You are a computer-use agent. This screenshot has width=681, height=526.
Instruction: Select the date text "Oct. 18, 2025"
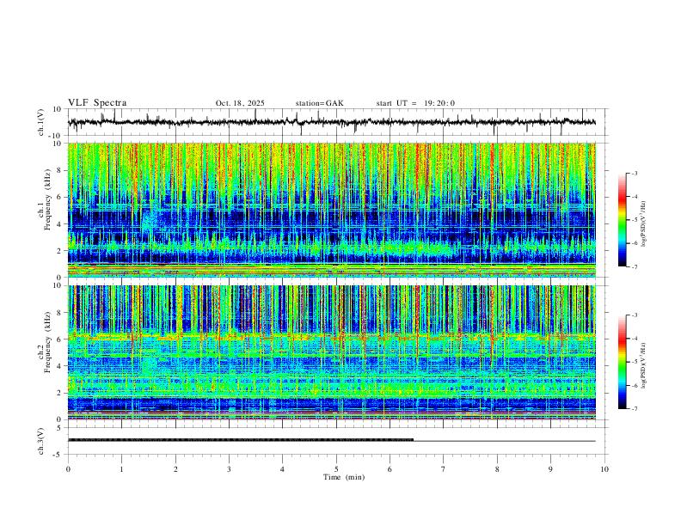click(240, 103)
